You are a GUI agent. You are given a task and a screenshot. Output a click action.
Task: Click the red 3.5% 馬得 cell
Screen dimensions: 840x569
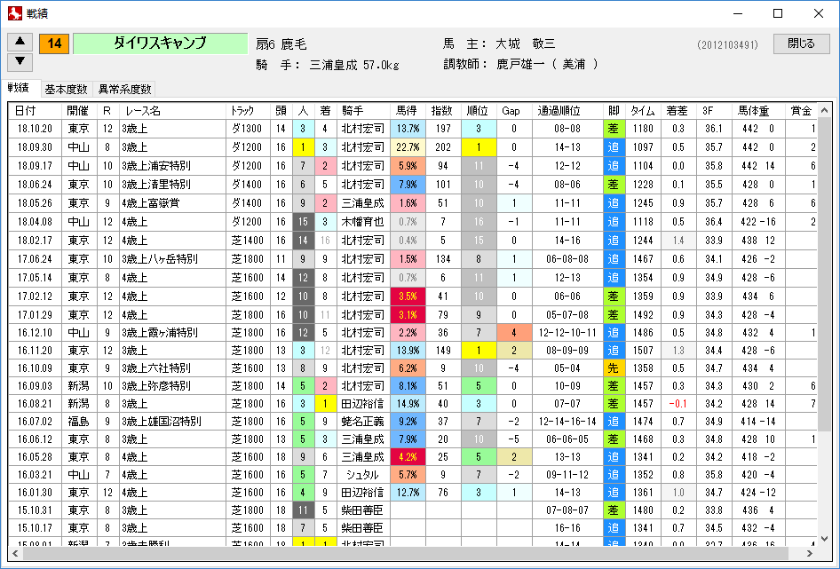(408, 296)
